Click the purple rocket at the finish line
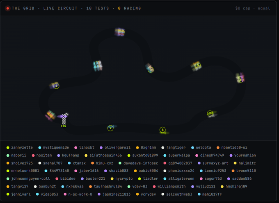This screenshot has width=279, height=203. tap(62, 116)
